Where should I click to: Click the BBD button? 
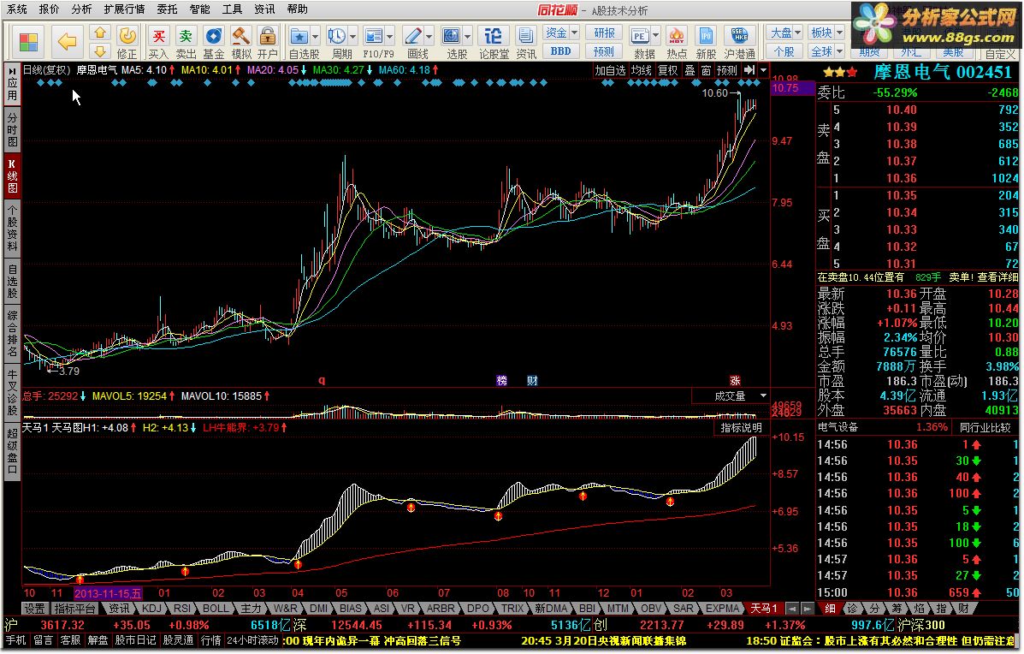click(561, 51)
